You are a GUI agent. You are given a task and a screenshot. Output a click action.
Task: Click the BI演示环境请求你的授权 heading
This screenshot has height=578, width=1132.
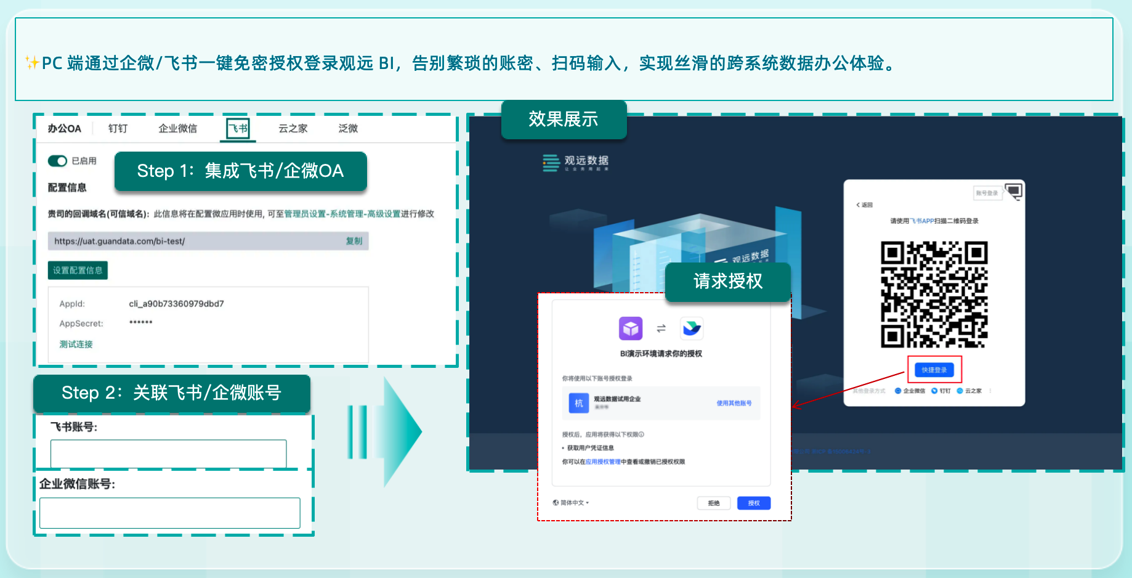(661, 354)
